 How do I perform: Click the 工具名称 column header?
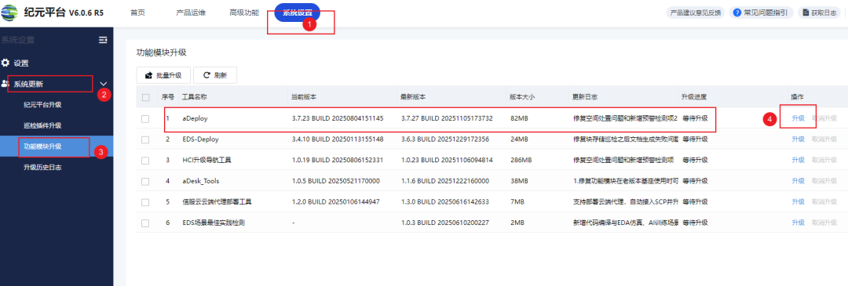pos(195,98)
